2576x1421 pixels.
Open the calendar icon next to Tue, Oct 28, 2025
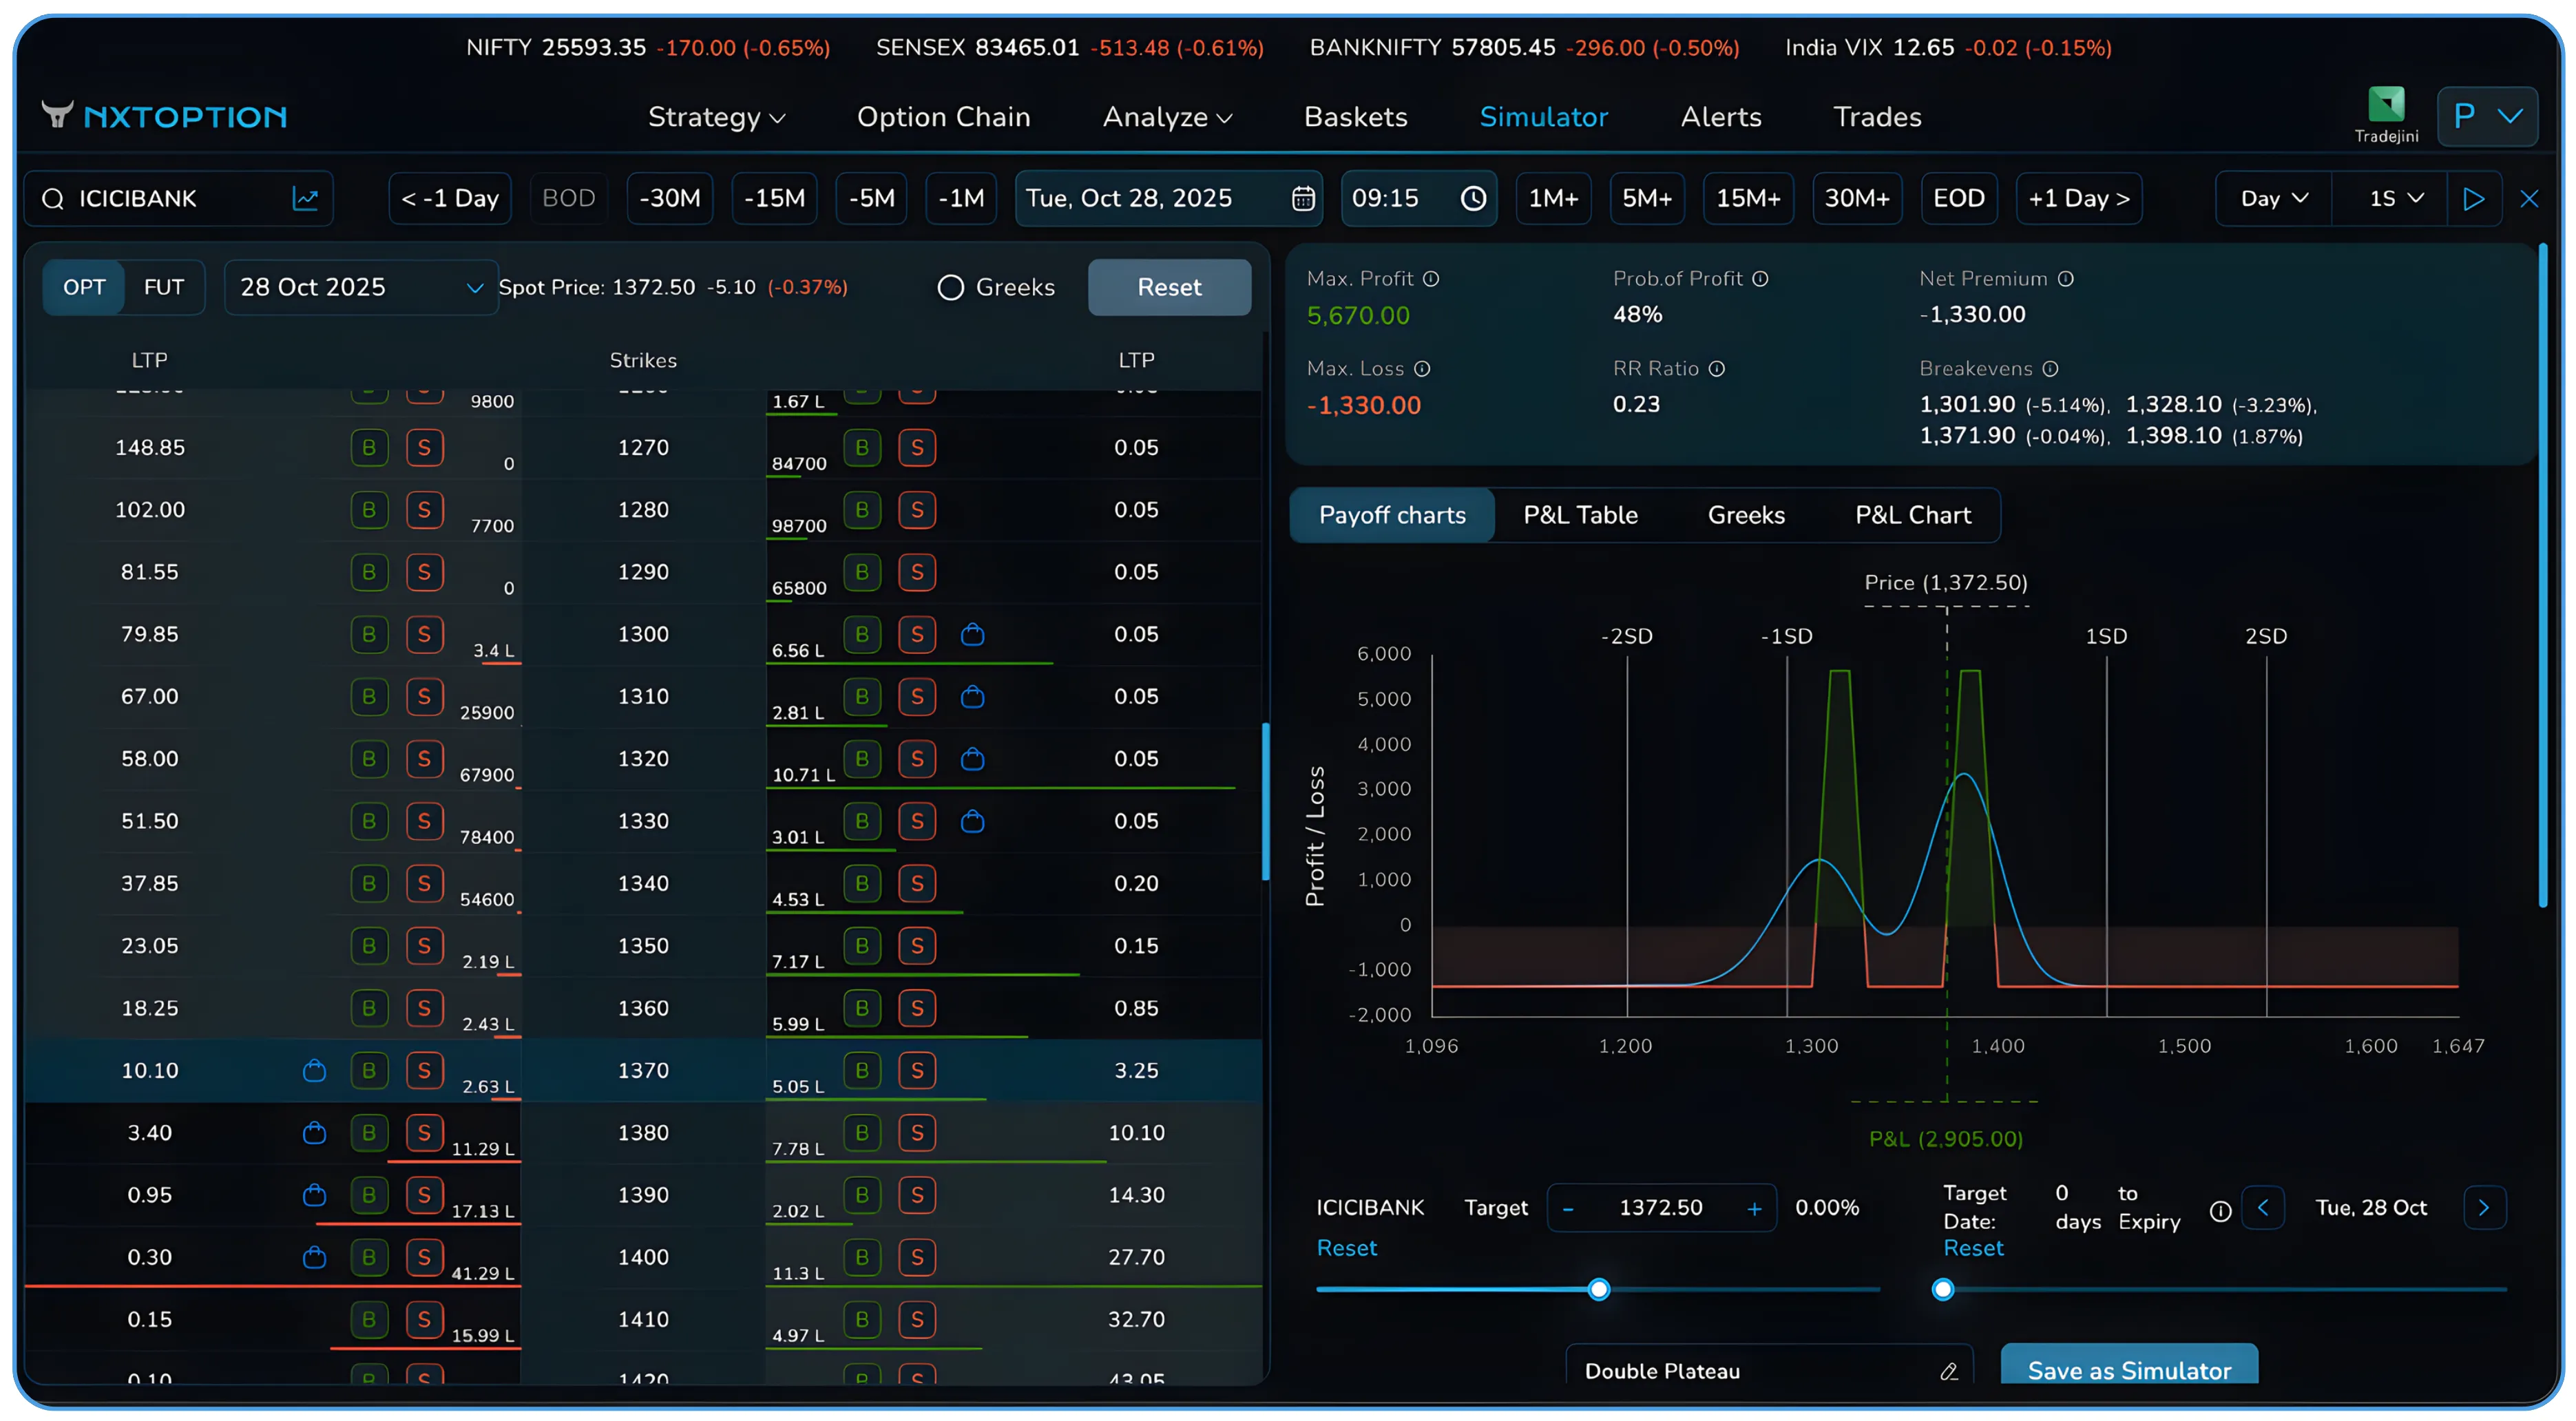click(1302, 198)
